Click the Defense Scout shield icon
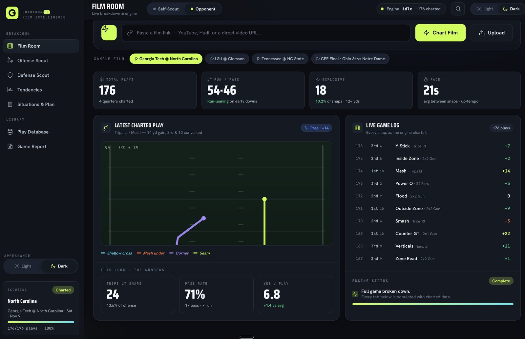Viewport: 525px width, 339px height. pyautogui.click(x=10, y=75)
